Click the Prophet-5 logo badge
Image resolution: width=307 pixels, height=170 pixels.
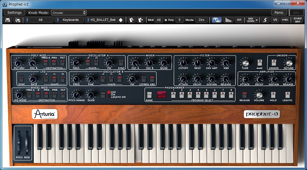pyautogui.click(x=262, y=114)
